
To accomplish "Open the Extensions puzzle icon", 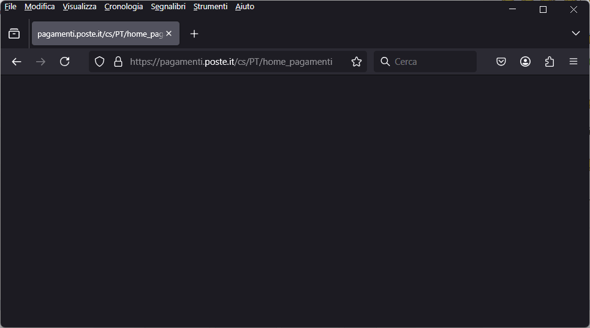I will [550, 62].
